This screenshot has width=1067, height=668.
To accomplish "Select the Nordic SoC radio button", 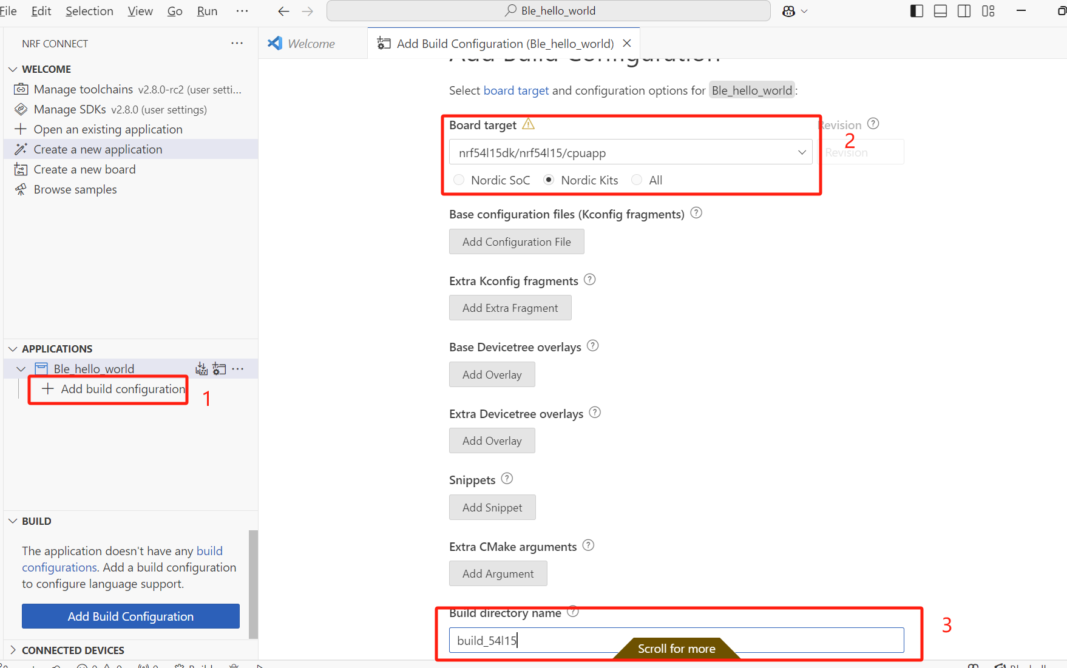I will [x=459, y=180].
